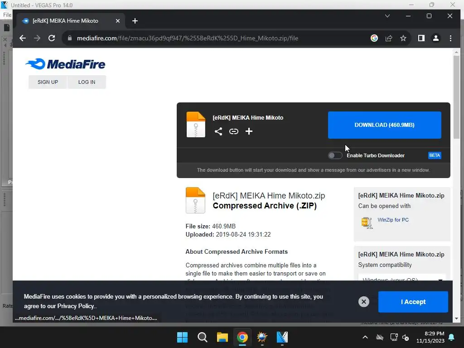Click the WinZip icon
Image resolution: width=464 pixels, height=348 pixels.
(x=367, y=222)
